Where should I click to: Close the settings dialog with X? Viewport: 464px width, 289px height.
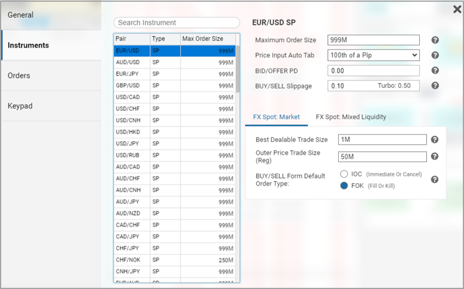pyautogui.click(x=457, y=9)
